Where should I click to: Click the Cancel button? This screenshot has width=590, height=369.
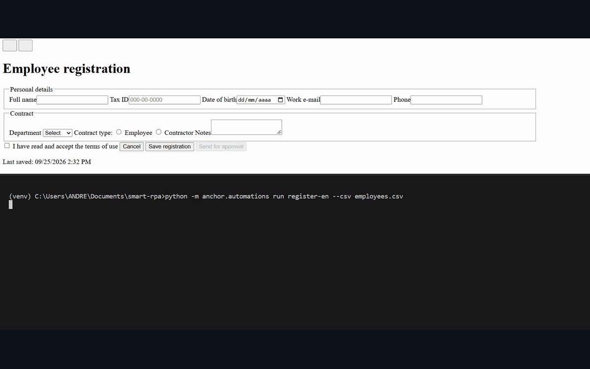pos(132,147)
